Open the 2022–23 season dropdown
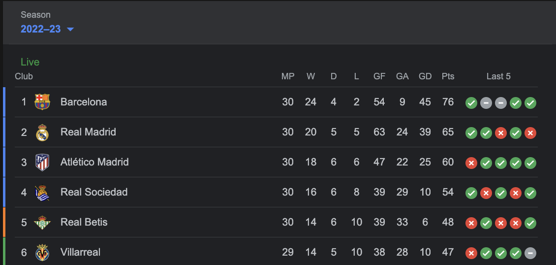 41,29
